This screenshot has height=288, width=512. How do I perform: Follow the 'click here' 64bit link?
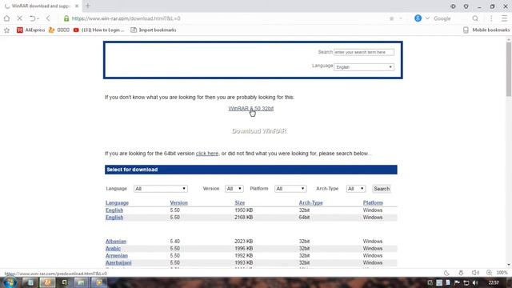[x=207, y=154]
